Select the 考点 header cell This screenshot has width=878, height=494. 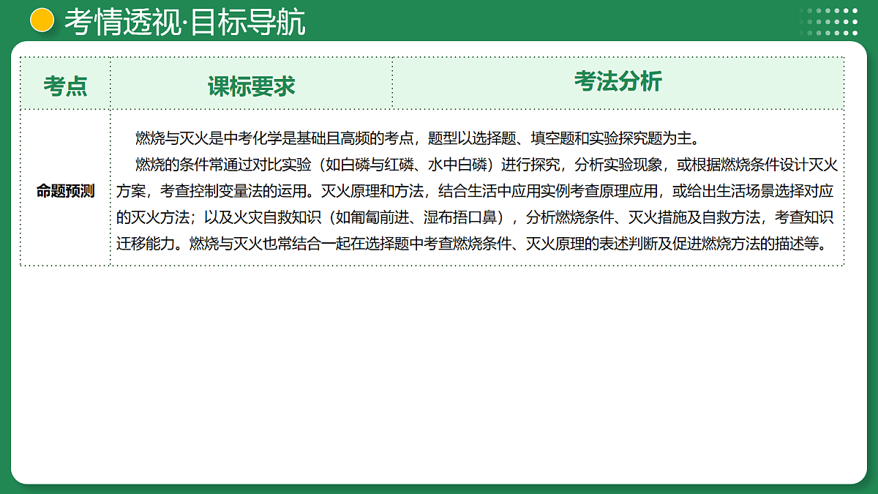tap(65, 84)
